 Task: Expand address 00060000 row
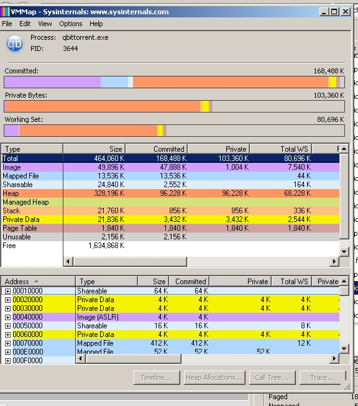coord(7,334)
